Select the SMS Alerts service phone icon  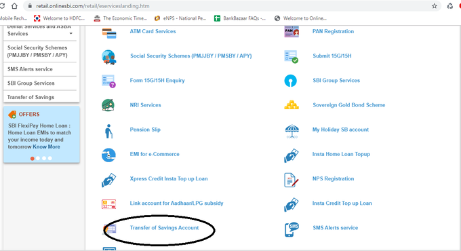(x=292, y=229)
